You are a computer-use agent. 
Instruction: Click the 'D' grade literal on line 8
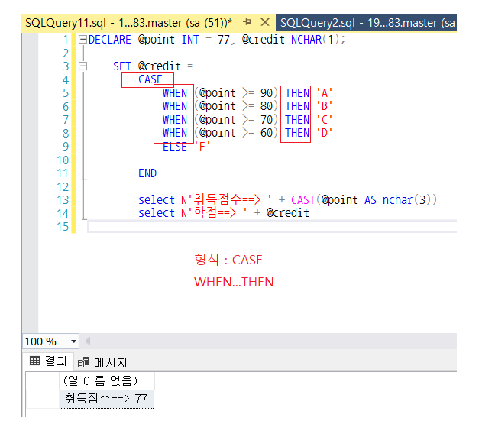[x=325, y=133]
